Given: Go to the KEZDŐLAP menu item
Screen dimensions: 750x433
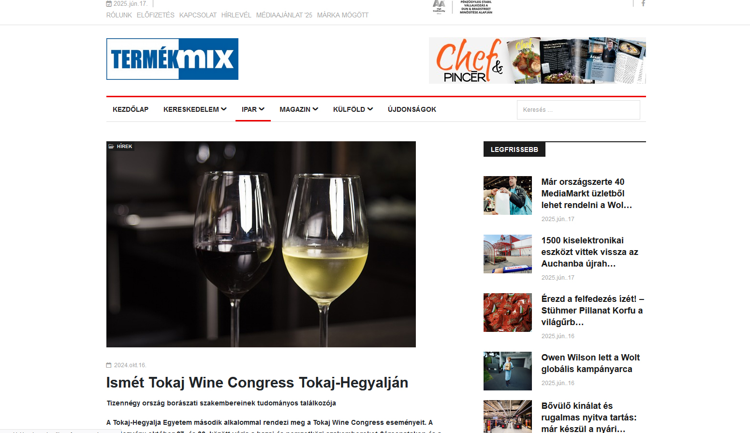Looking at the screenshot, I should tap(131, 109).
